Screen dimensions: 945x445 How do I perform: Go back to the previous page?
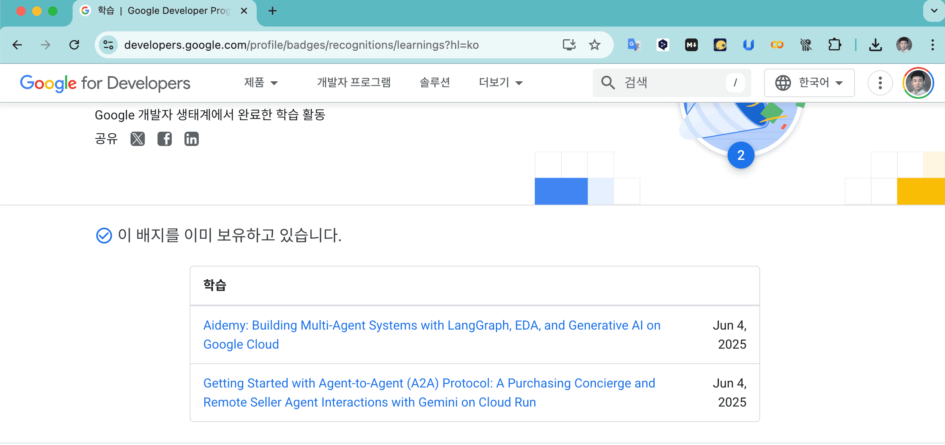coord(17,45)
